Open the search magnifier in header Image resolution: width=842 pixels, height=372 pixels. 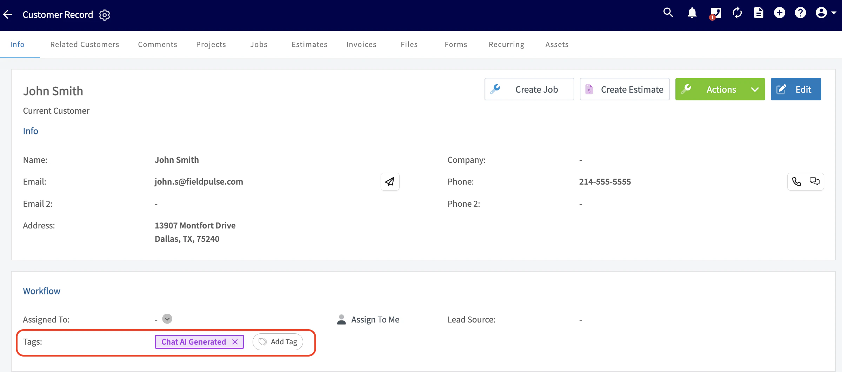pyautogui.click(x=668, y=13)
